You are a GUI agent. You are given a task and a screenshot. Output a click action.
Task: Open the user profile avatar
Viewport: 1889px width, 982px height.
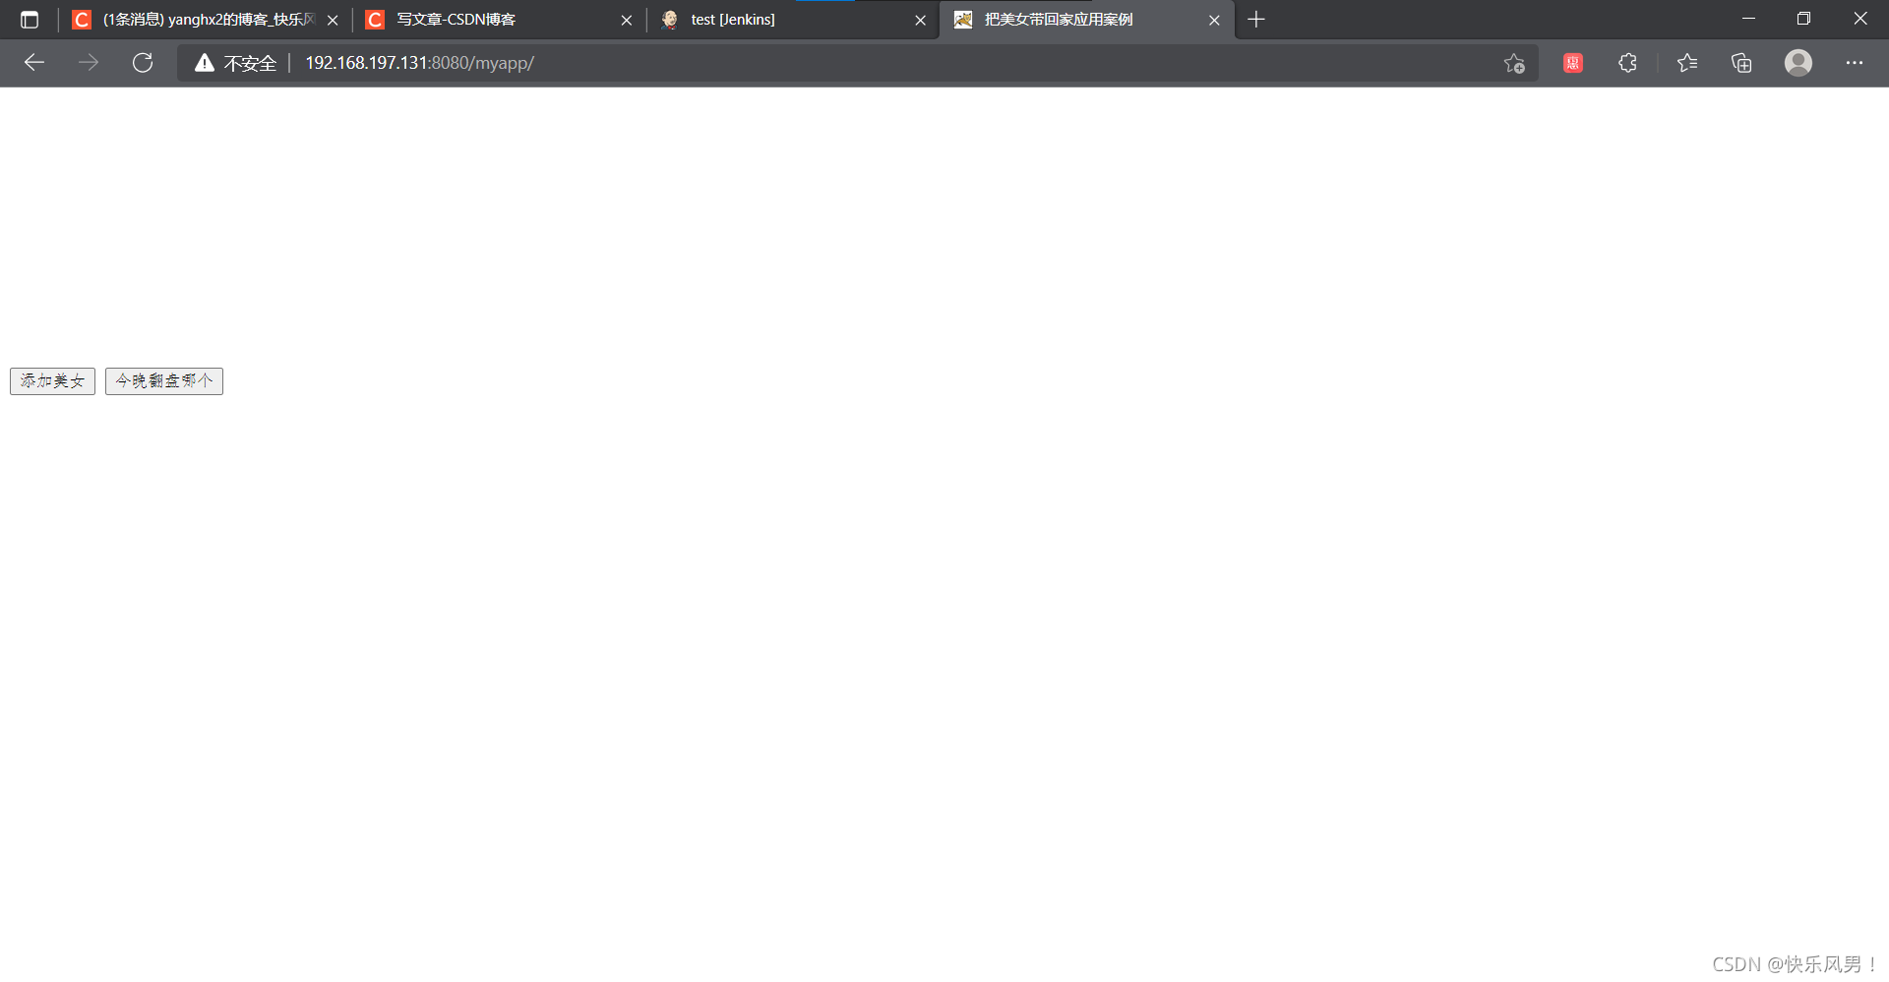[x=1798, y=63]
